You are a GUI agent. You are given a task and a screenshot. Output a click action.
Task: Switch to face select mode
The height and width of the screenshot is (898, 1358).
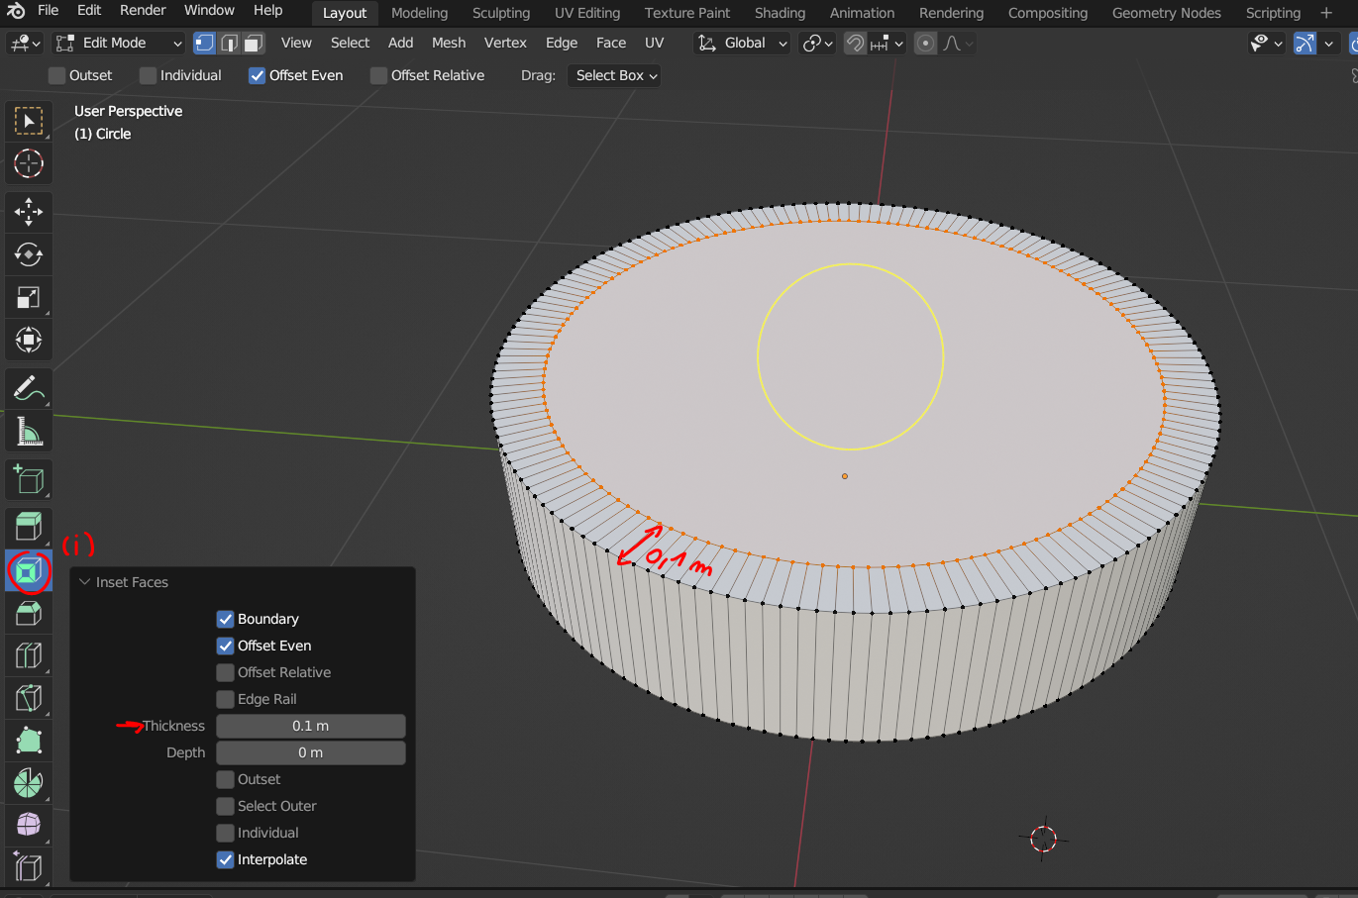point(254,43)
